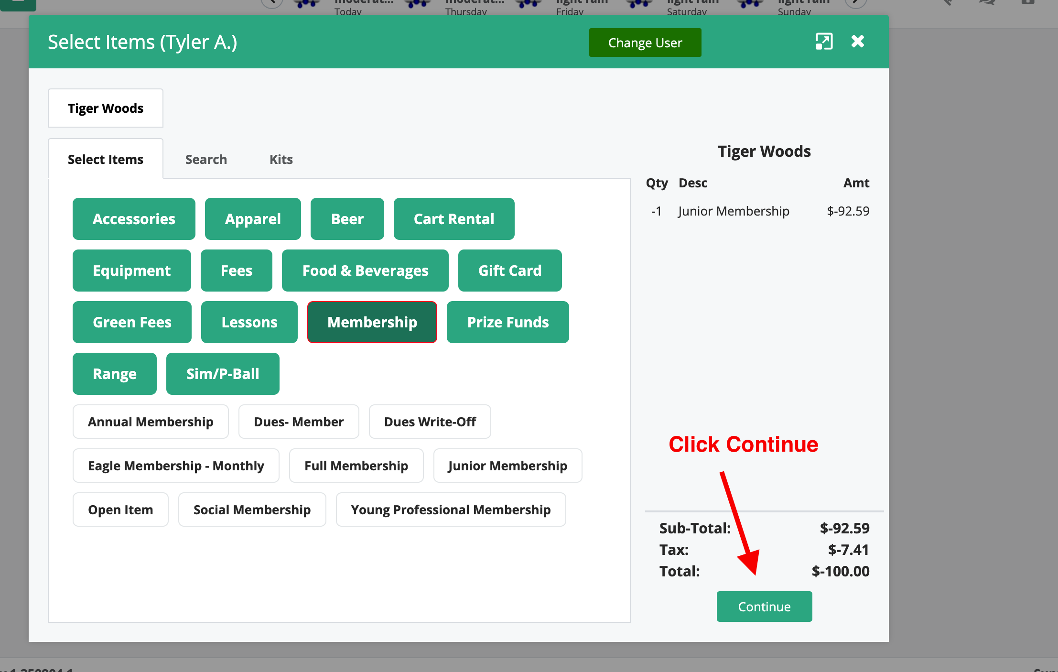Toggle the highlighted Membership category

[372, 322]
